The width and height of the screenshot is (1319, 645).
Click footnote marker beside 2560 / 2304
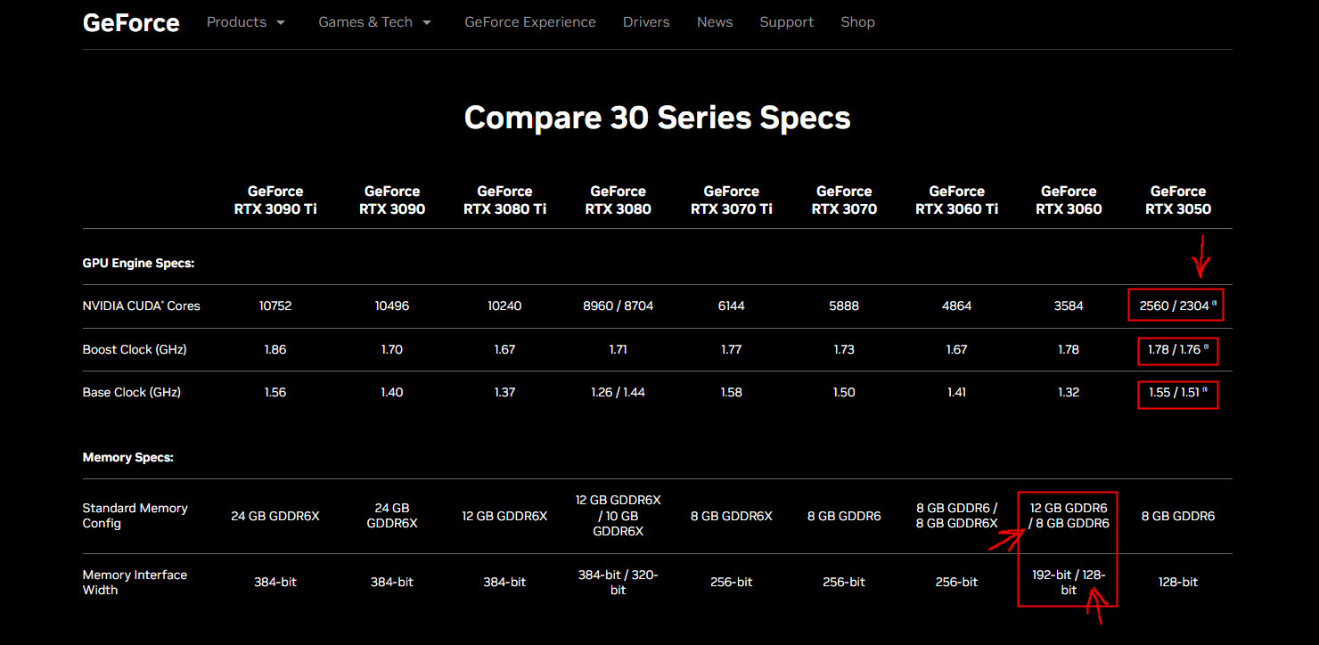[1214, 304]
